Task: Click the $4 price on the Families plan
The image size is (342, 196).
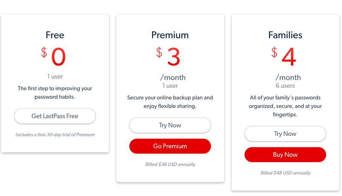Action: 284,57
